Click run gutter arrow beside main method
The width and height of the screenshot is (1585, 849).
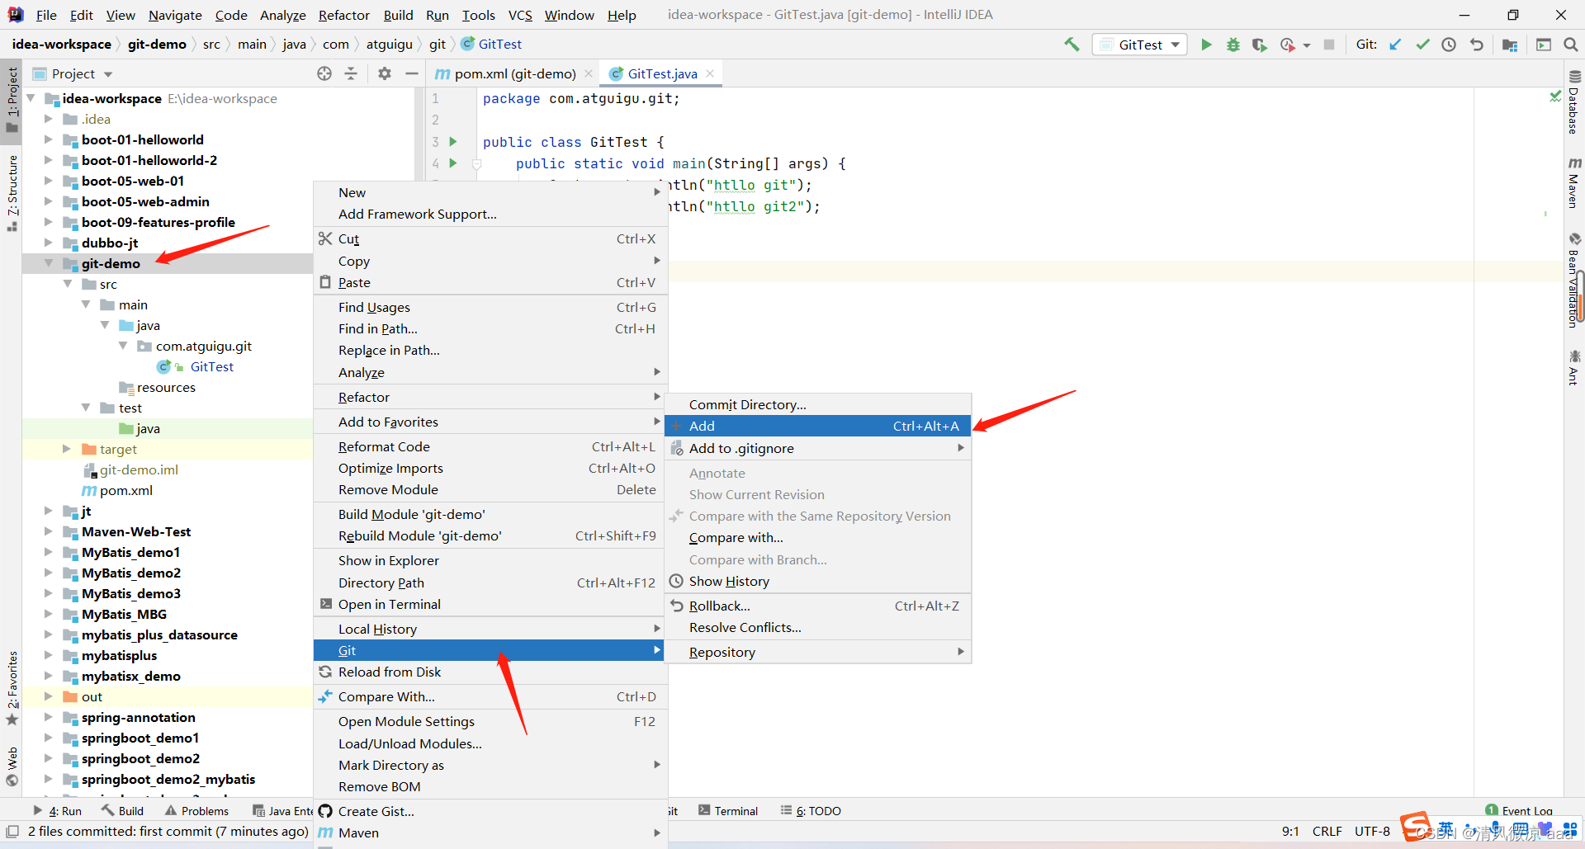pos(453,163)
